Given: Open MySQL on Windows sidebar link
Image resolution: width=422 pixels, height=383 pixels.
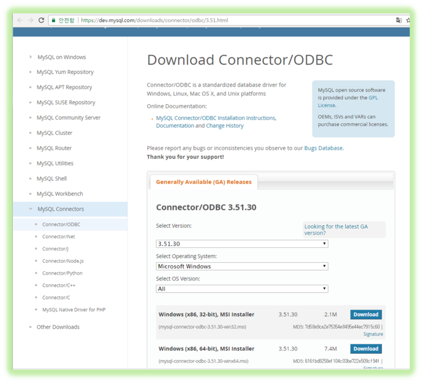Looking at the screenshot, I should 62,57.
